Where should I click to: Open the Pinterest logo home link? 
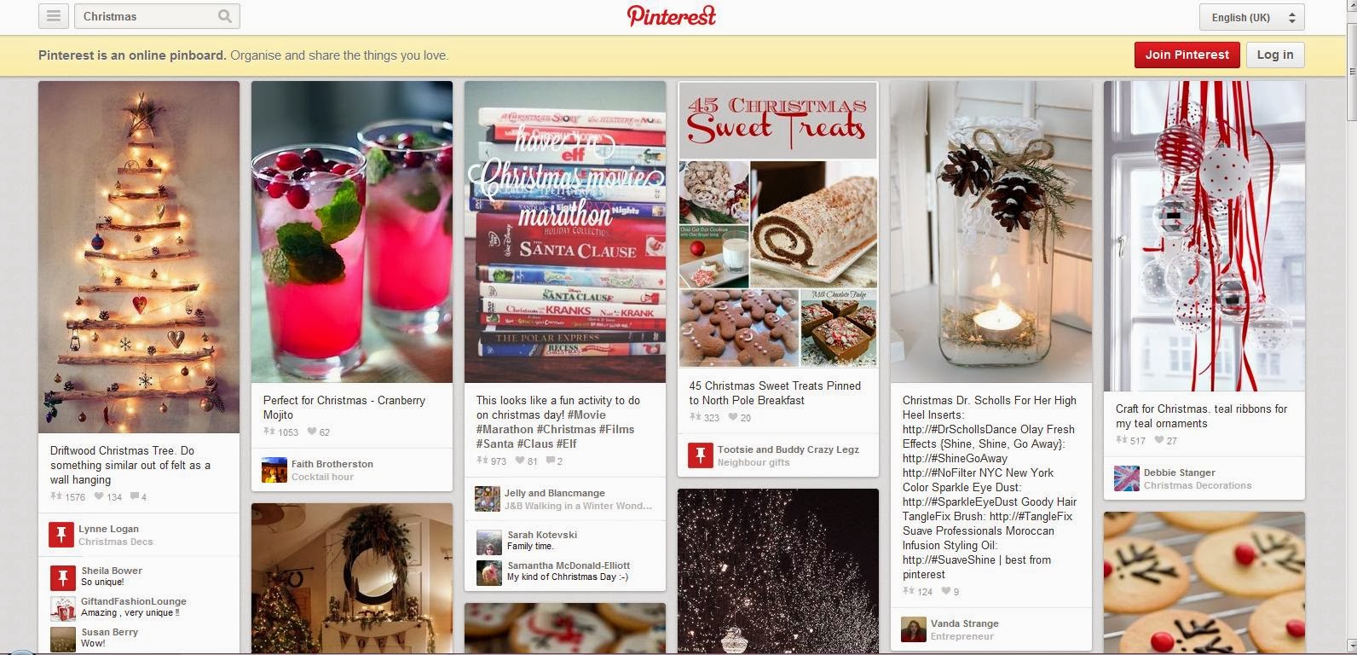coord(672,16)
